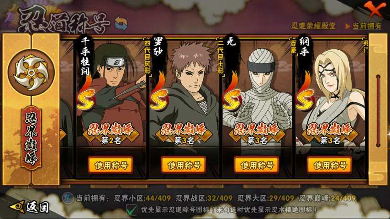Use title for 千手柱间 card
This screenshot has height=219, width=390.
[x=111, y=165]
